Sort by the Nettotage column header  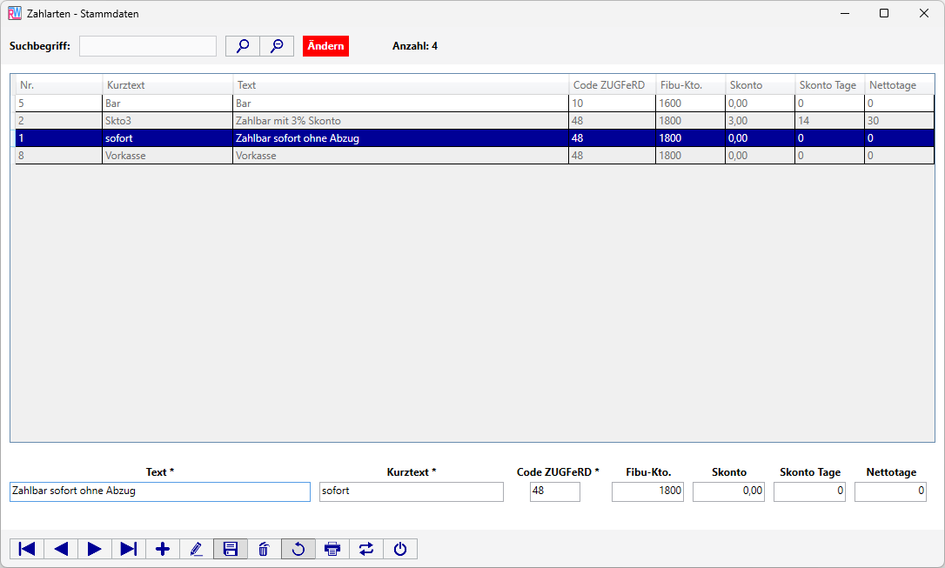(899, 85)
